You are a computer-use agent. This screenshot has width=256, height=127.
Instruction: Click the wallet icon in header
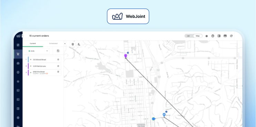pyautogui.click(x=219, y=36)
